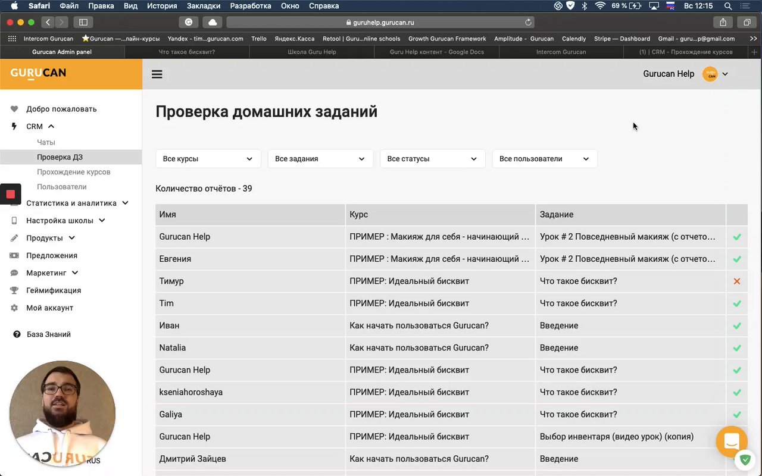Open the Файл menu in the menu bar
Screen dimensions: 762x476
pos(69,6)
